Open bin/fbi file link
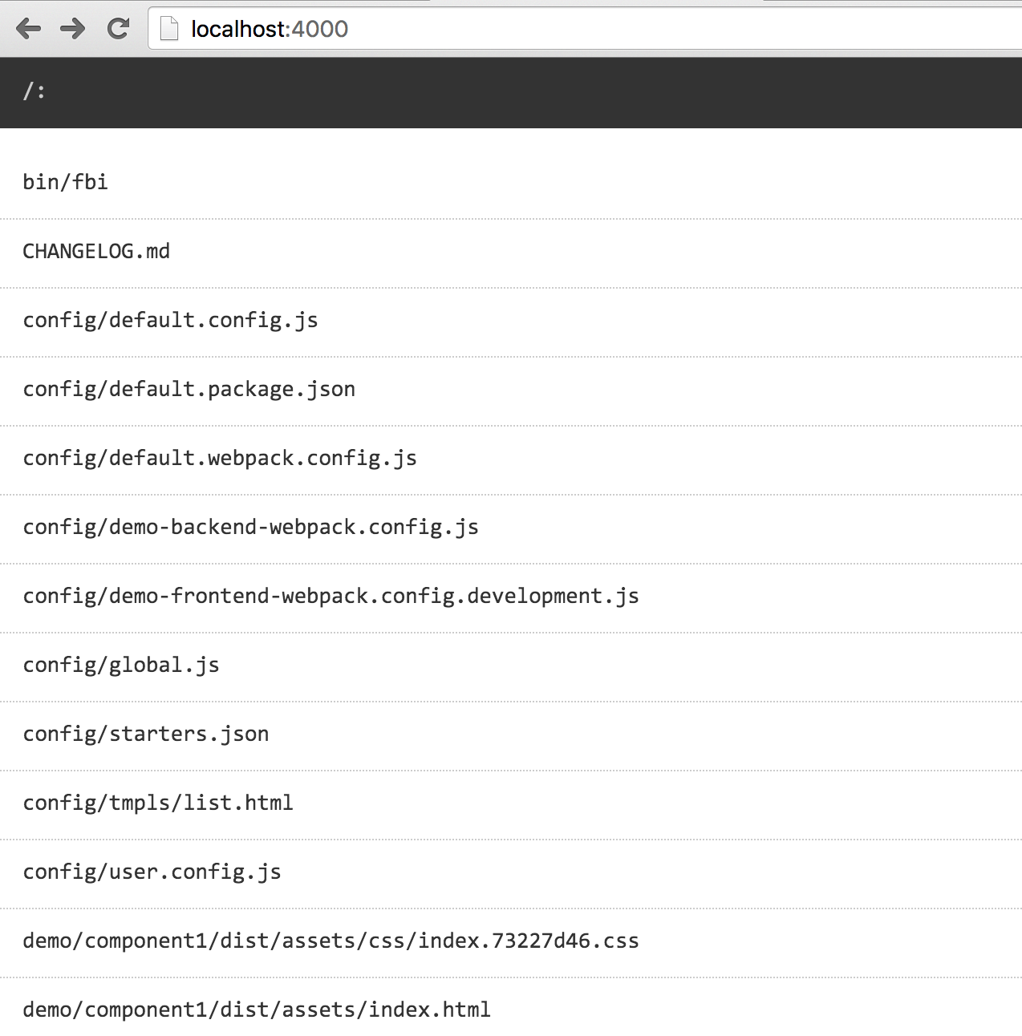Image resolution: width=1022 pixels, height=1036 pixels. tap(65, 182)
